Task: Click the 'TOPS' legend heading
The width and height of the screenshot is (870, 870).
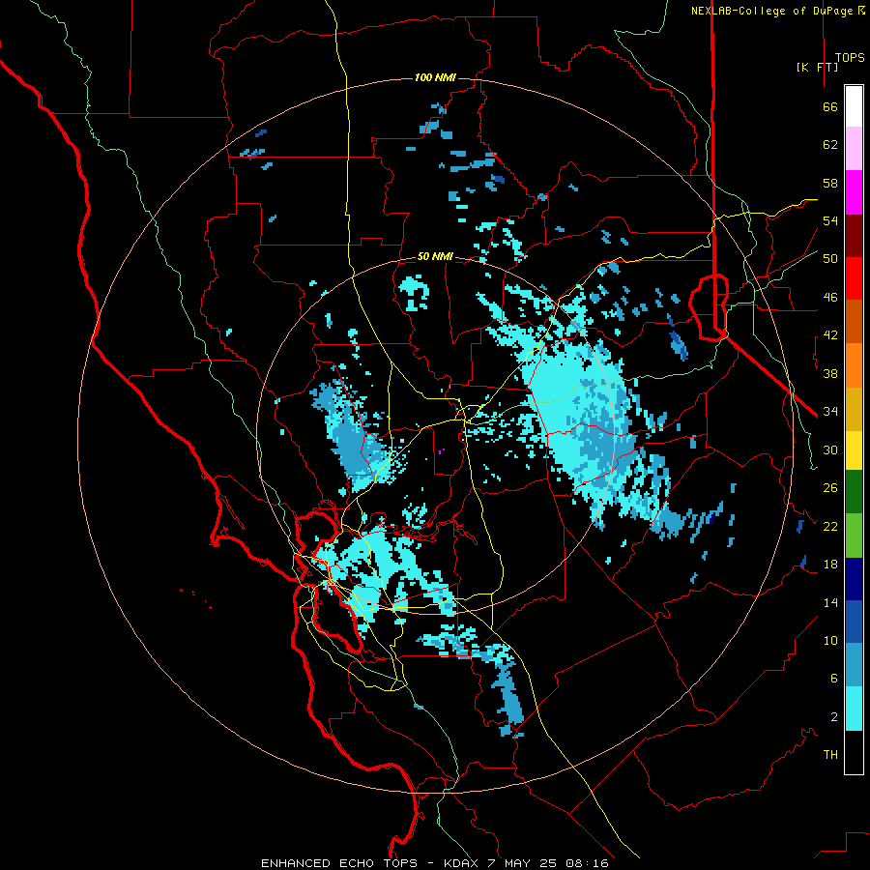Action: 850,57
